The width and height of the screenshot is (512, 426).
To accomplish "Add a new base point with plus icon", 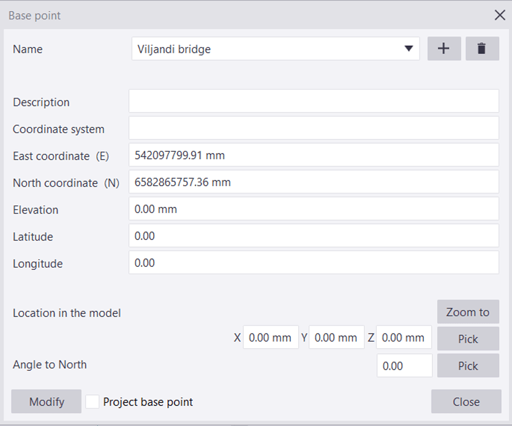I will click(x=444, y=48).
